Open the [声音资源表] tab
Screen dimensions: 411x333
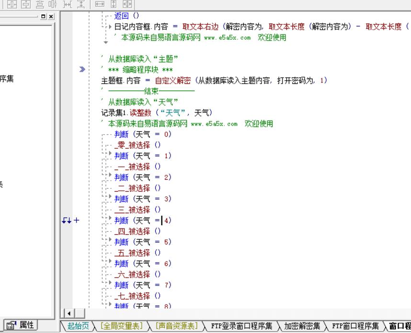click(x=176, y=326)
